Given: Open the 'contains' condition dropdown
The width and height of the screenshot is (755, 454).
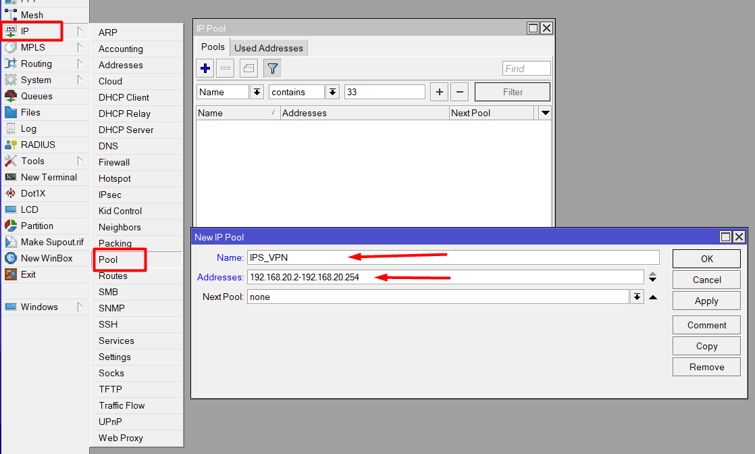Looking at the screenshot, I should coord(332,92).
